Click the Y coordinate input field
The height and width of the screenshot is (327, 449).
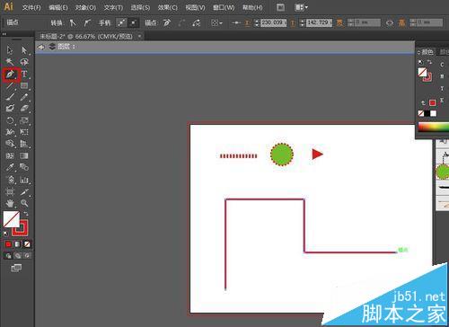pos(319,22)
